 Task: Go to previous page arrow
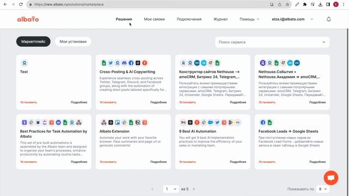(x=152, y=189)
